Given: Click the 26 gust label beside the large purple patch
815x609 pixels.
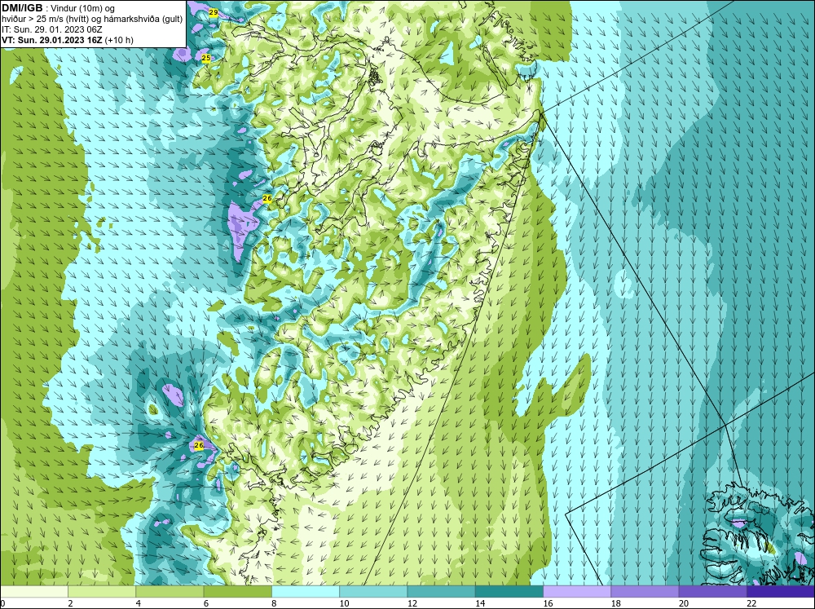Looking at the screenshot, I should pyautogui.click(x=267, y=198).
